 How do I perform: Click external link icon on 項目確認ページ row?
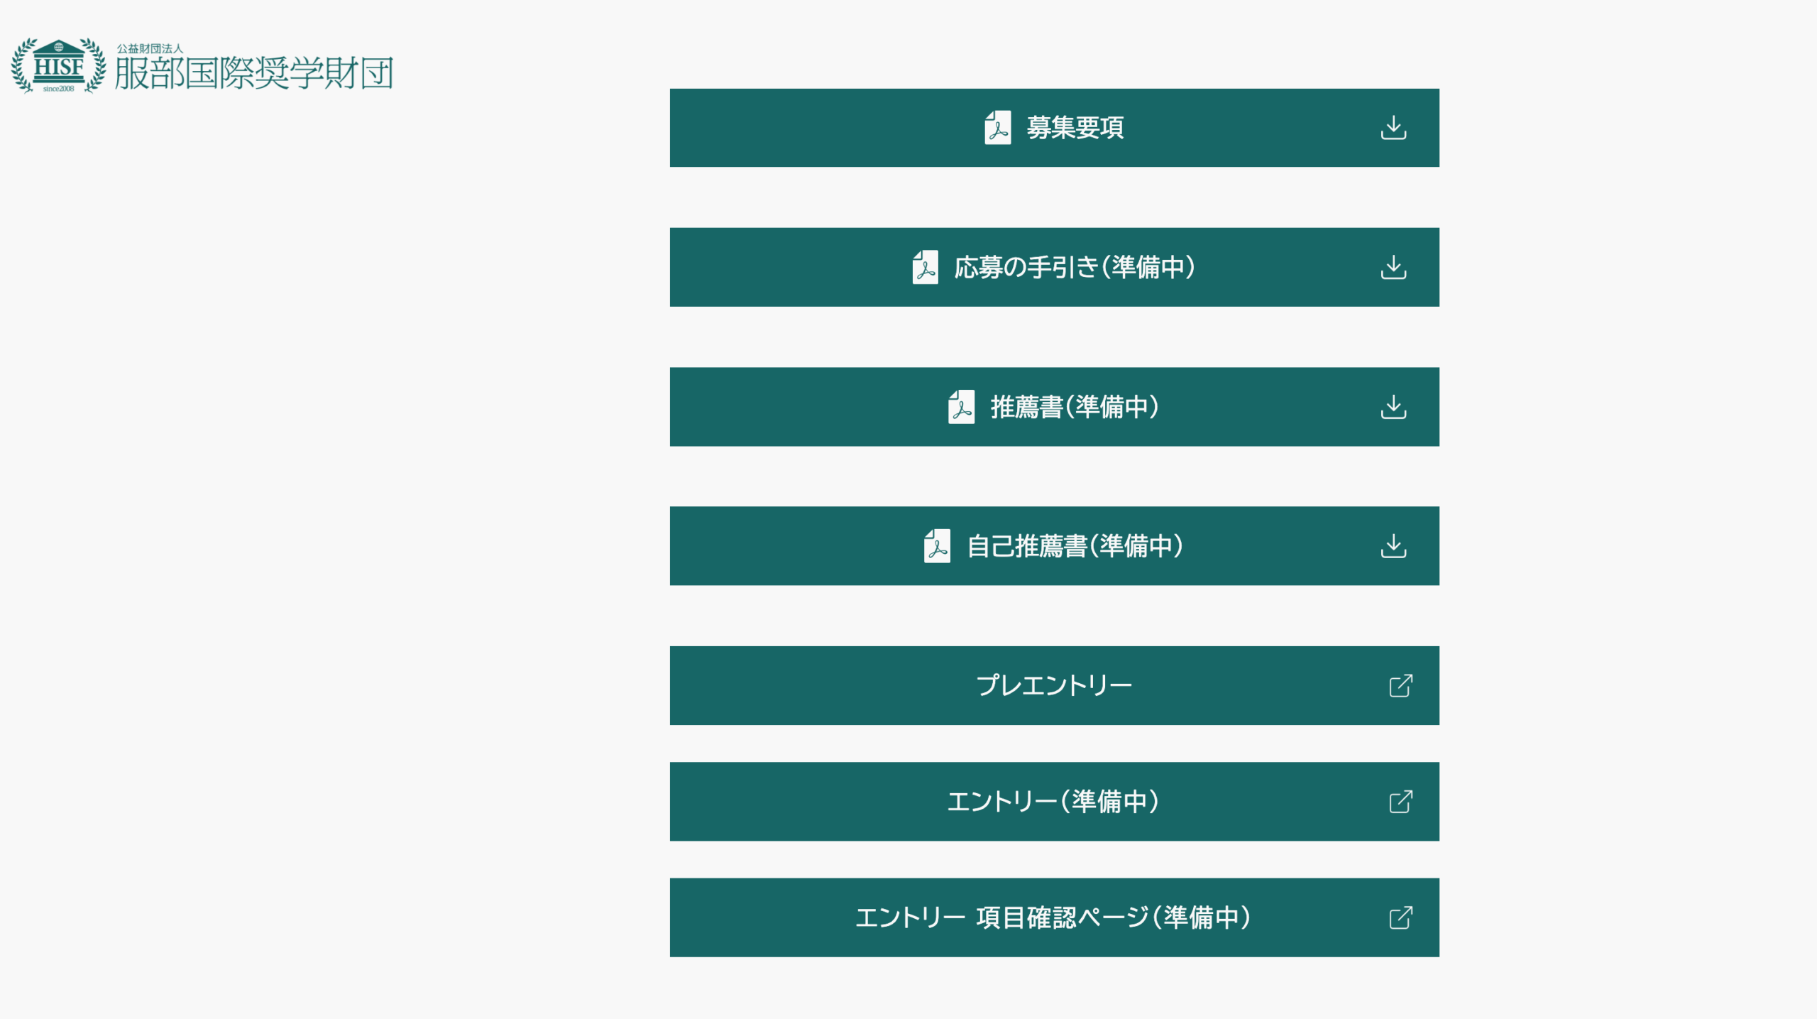1400,917
